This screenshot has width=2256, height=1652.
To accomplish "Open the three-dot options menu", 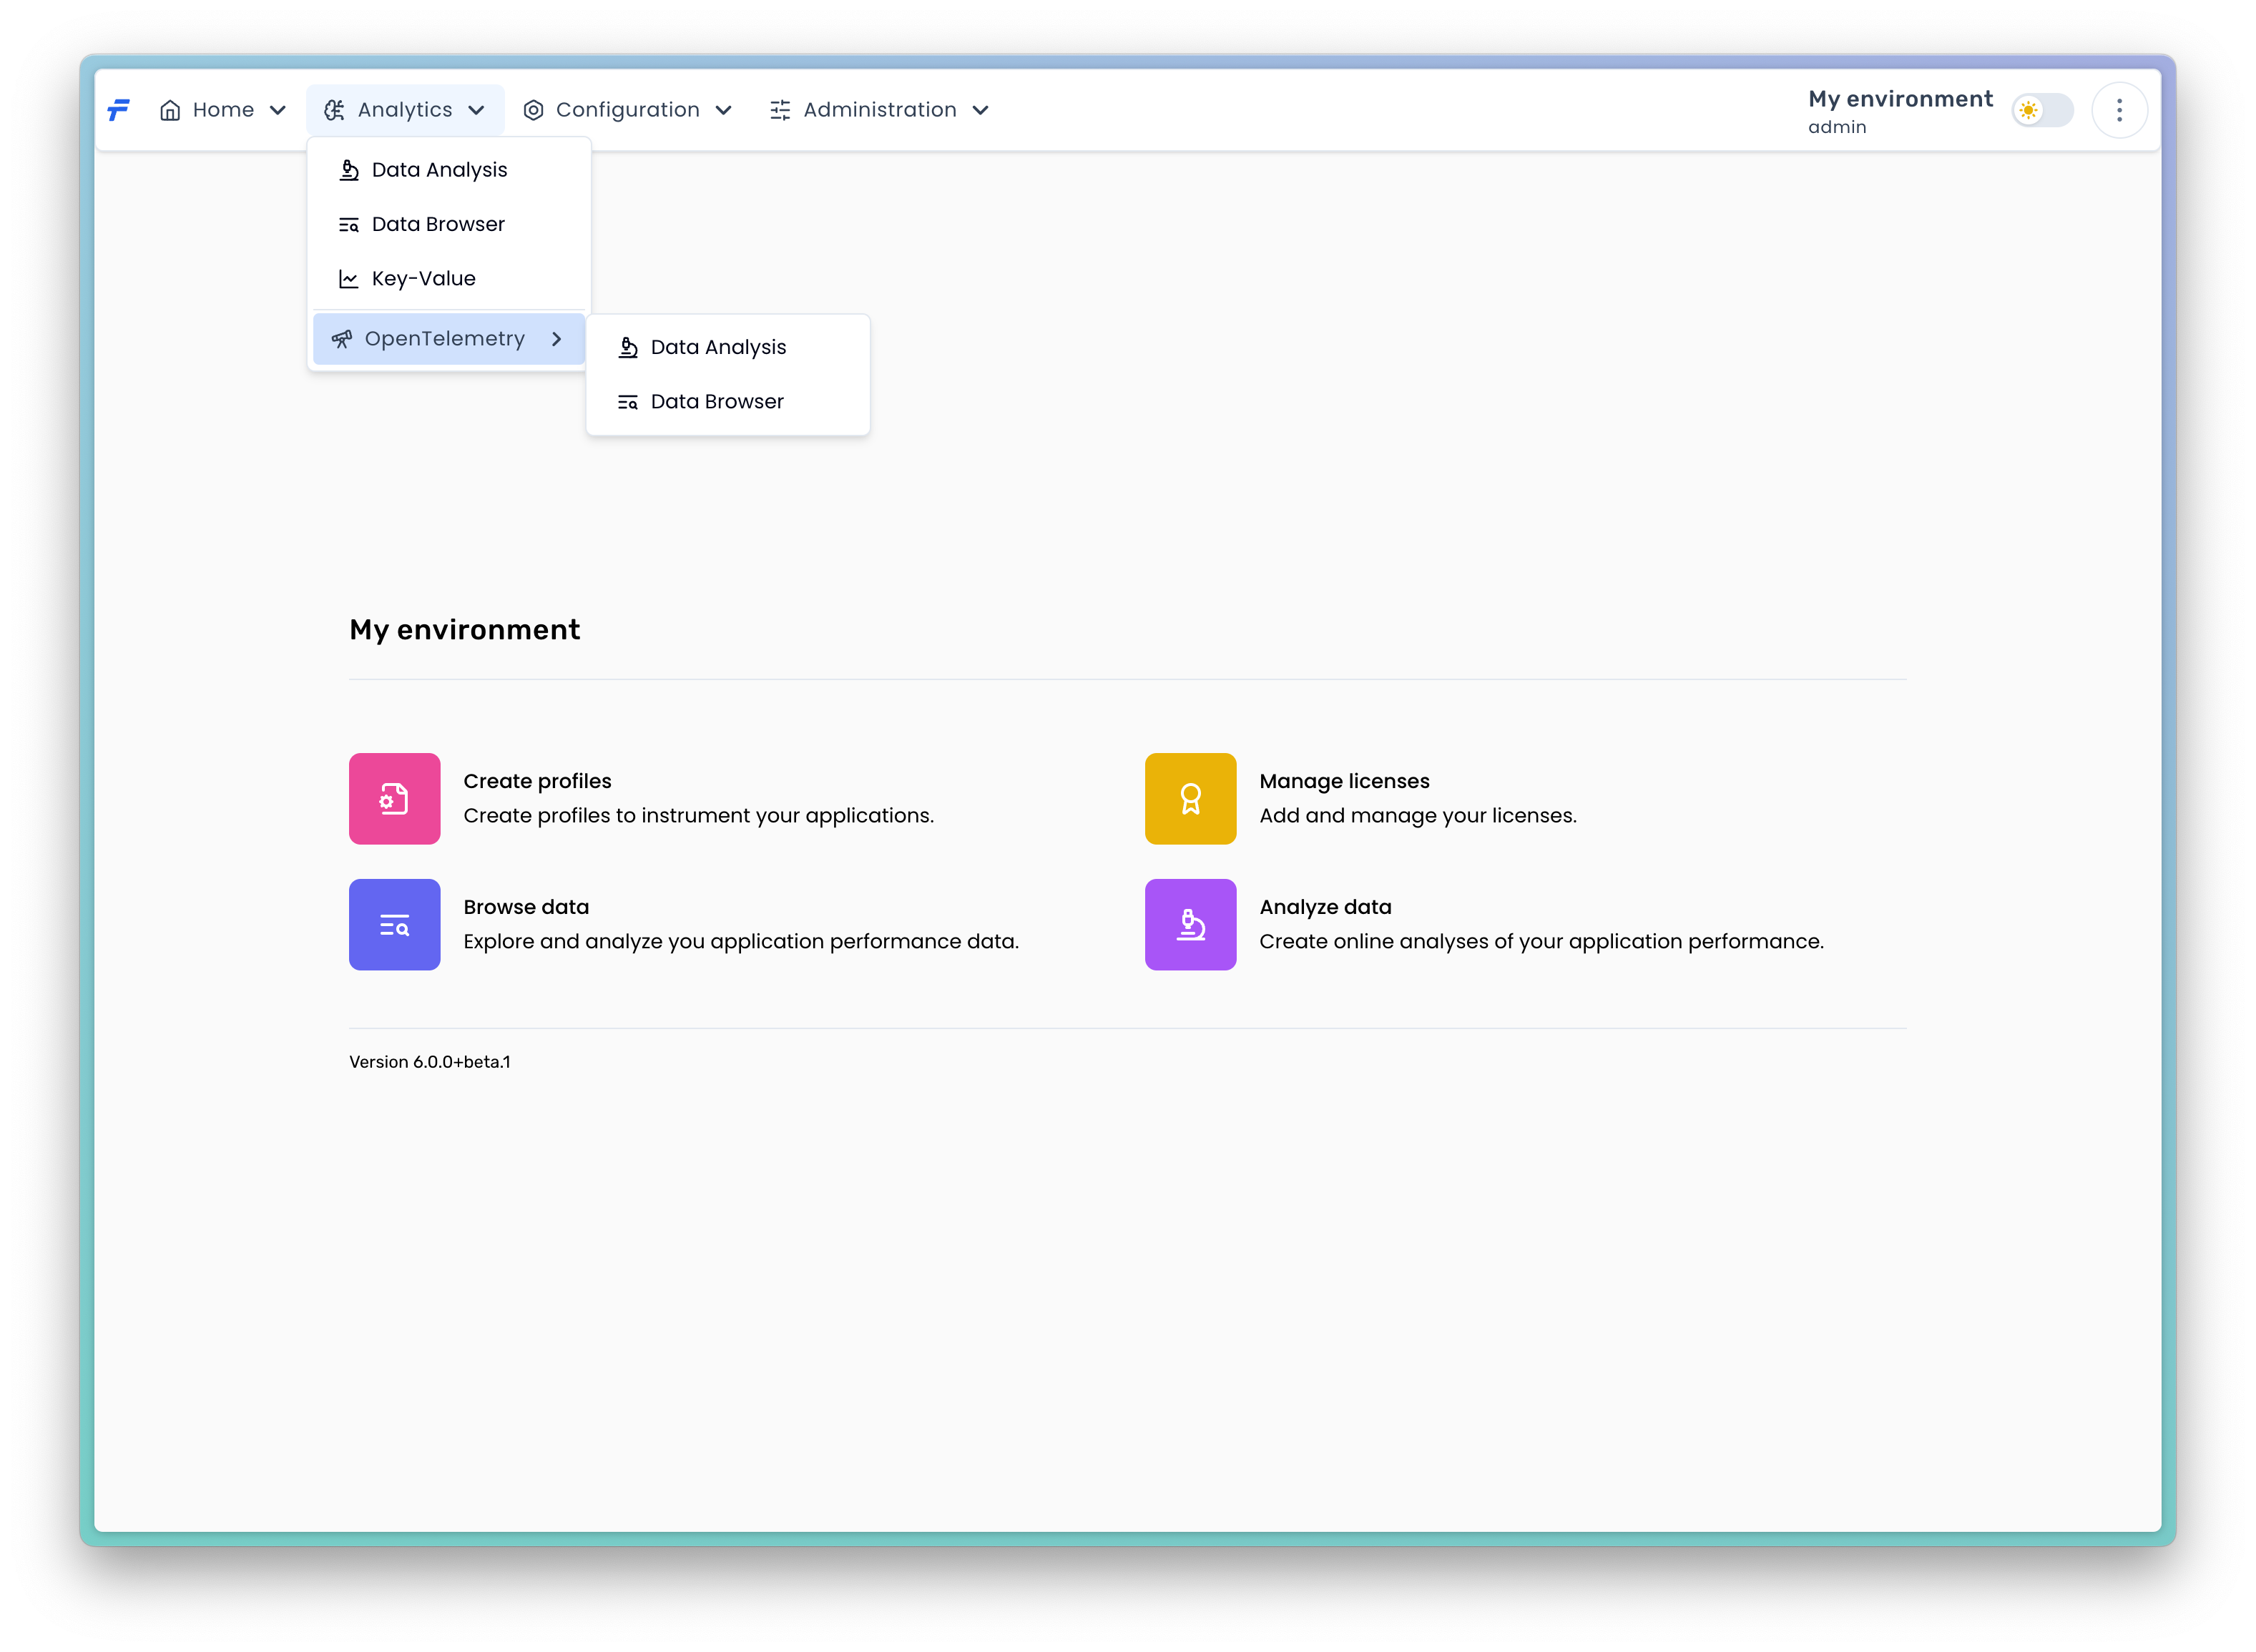I will tap(2119, 110).
